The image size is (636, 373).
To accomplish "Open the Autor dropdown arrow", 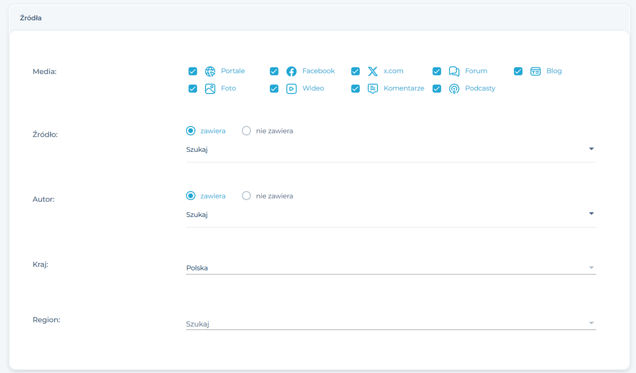I will point(591,214).
